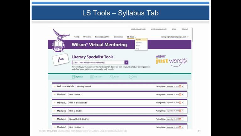241x136 pixels.
Task: Follow the WILSONLANGUAGE.COM link
Action: [158, 29]
